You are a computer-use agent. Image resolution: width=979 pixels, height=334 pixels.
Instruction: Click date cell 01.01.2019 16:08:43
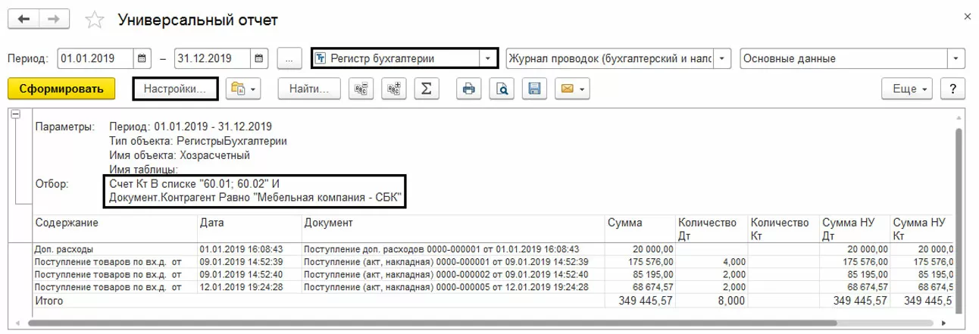tap(249, 248)
